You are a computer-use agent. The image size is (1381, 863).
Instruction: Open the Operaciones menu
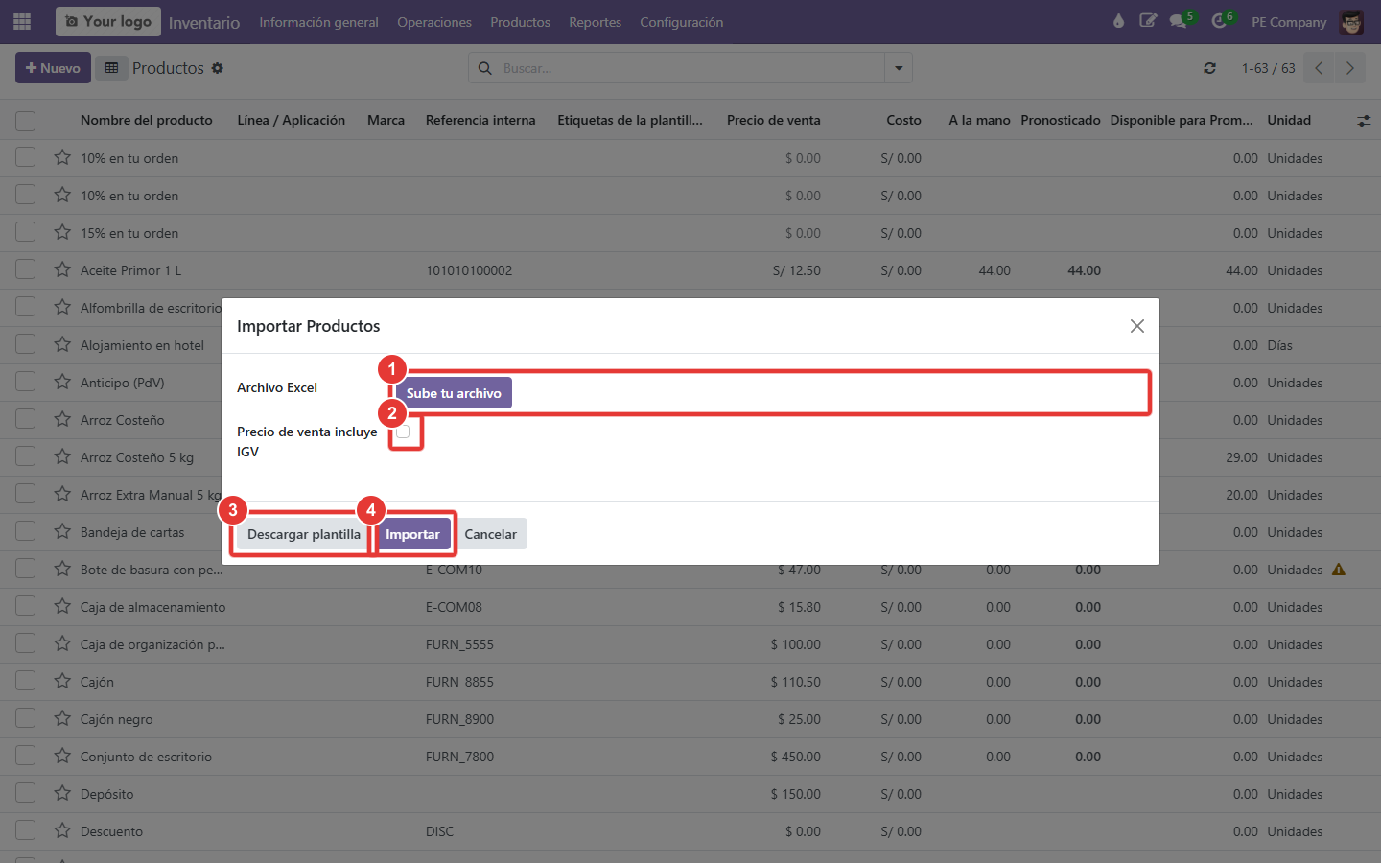pos(434,22)
